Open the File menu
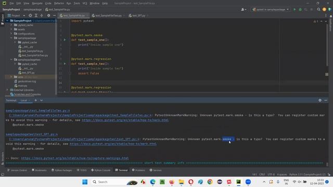The image size is (333, 187). point(11,3)
